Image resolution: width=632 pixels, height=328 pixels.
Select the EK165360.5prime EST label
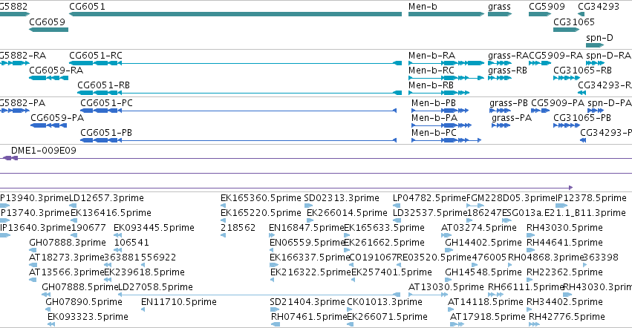[x=261, y=198]
